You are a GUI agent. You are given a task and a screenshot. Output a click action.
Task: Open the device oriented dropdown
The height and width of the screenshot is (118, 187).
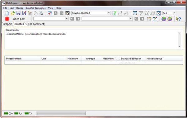tap(109, 13)
